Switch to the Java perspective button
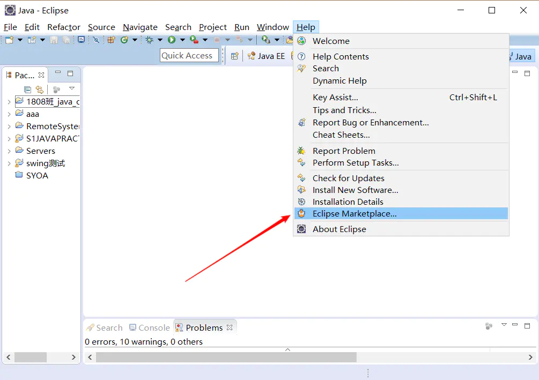Image resolution: width=539 pixels, height=380 pixels. coord(521,56)
